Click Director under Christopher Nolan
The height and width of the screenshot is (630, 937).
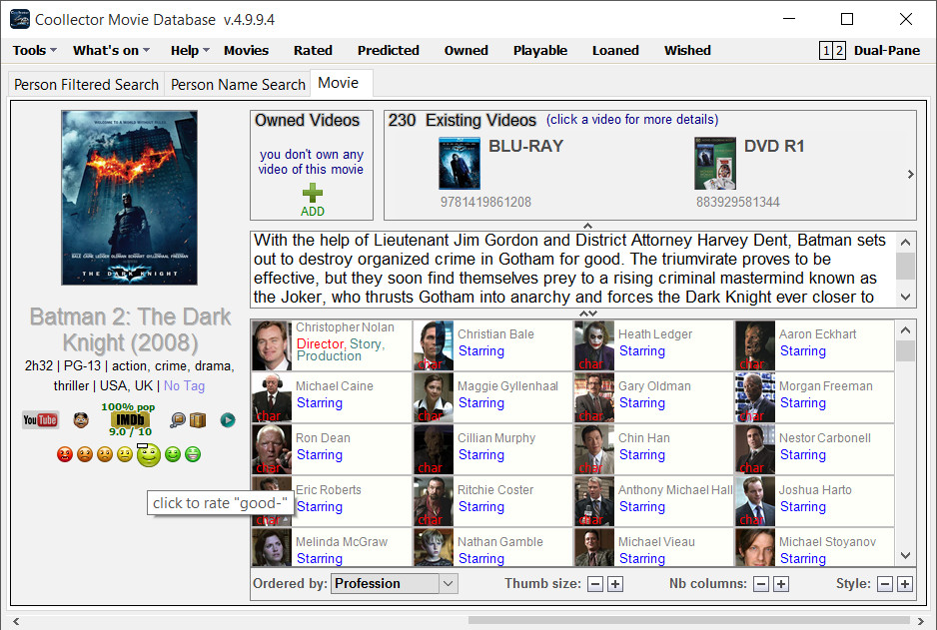321,344
